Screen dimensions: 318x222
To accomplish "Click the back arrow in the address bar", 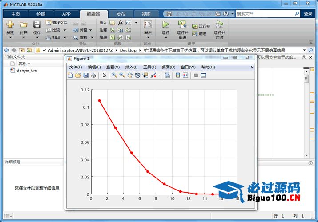I will tap(7, 50).
